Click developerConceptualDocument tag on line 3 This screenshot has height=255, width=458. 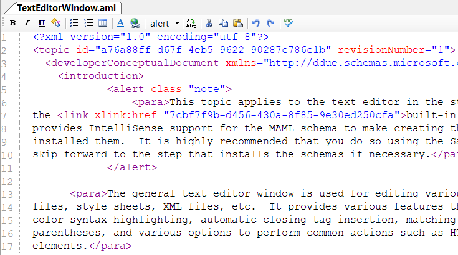132,63
